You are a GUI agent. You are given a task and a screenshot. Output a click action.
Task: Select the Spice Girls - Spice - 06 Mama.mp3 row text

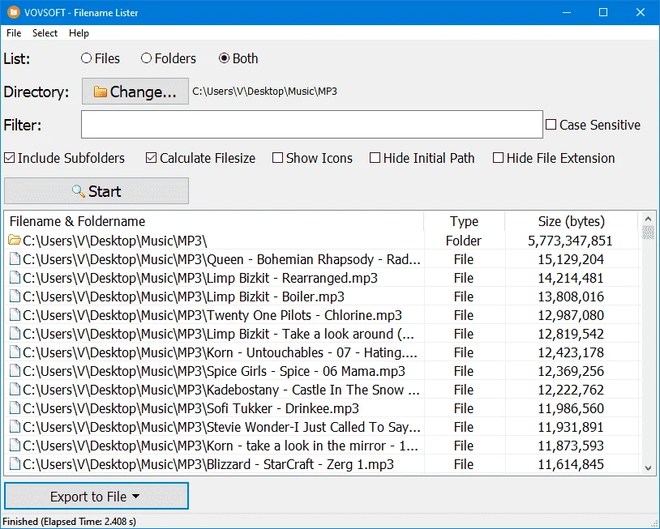(214, 371)
